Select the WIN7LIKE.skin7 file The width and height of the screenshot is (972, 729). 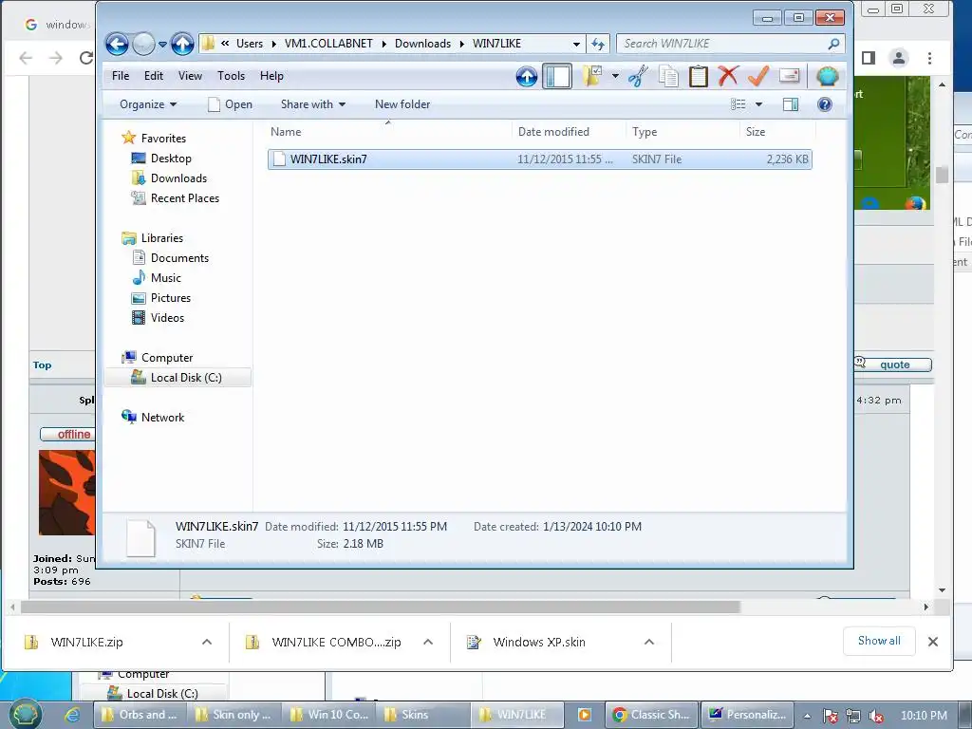pyautogui.click(x=539, y=159)
